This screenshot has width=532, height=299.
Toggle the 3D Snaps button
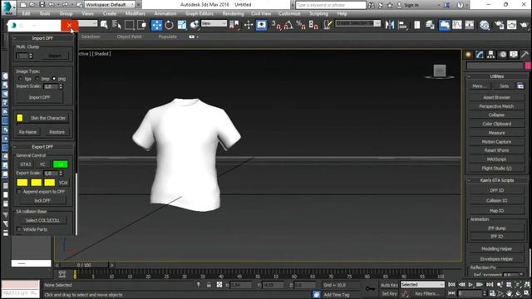coord(276,25)
